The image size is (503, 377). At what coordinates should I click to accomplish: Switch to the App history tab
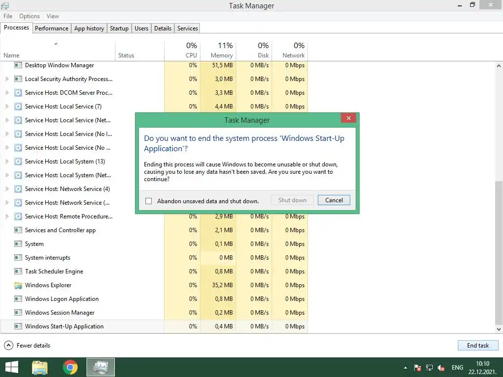coord(89,28)
